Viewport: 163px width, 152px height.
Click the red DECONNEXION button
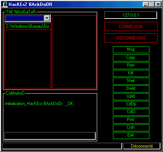point(131,38)
